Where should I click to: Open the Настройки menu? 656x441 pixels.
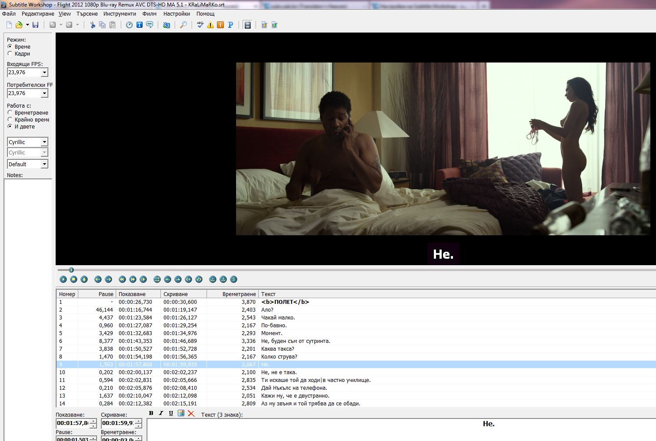pyautogui.click(x=176, y=14)
